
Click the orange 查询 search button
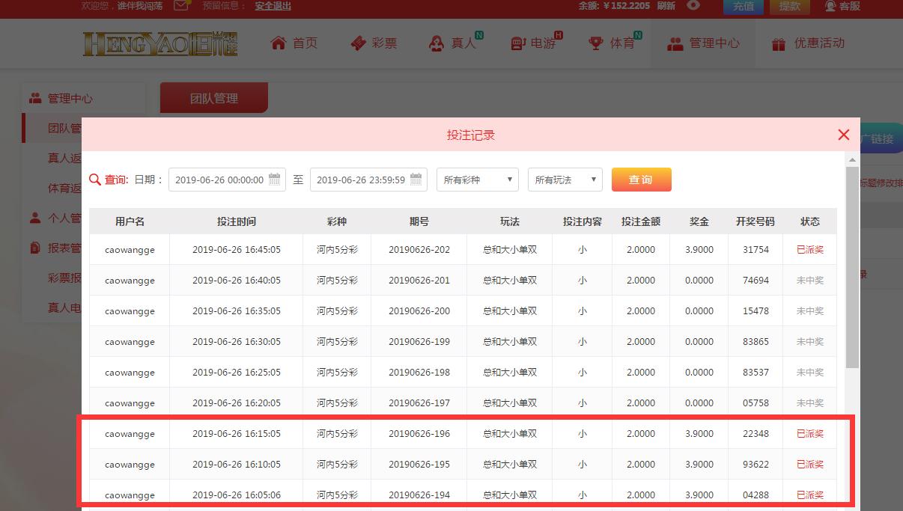(x=642, y=180)
